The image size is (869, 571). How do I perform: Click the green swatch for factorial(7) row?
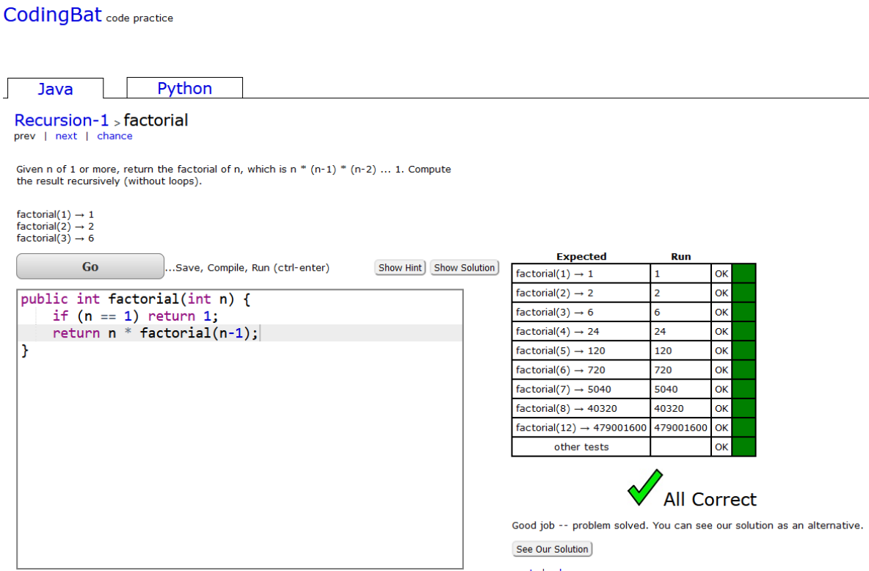click(743, 389)
